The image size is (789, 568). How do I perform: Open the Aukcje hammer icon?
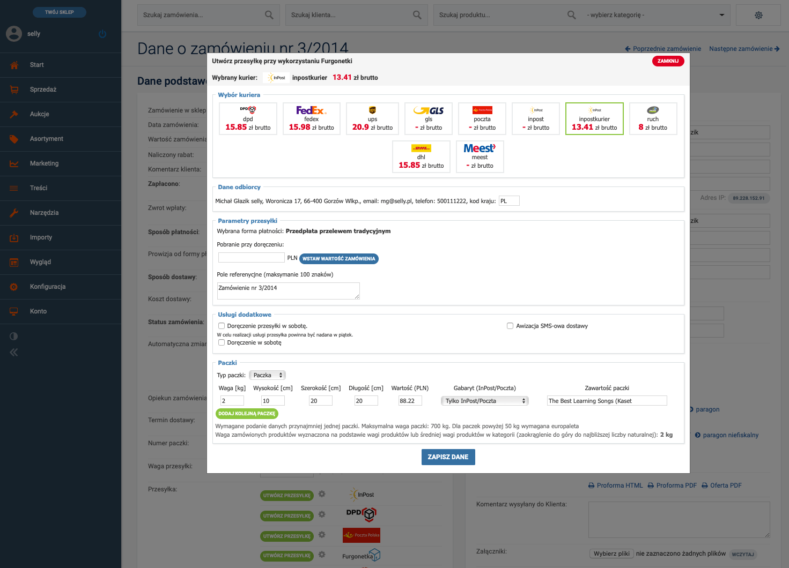click(14, 114)
